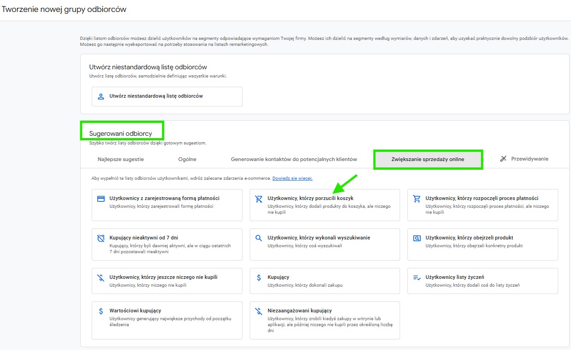The height and width of the screenshot is (350, 571).
Task: Click the credit card icon for registered payment
Action: point(101,199)
